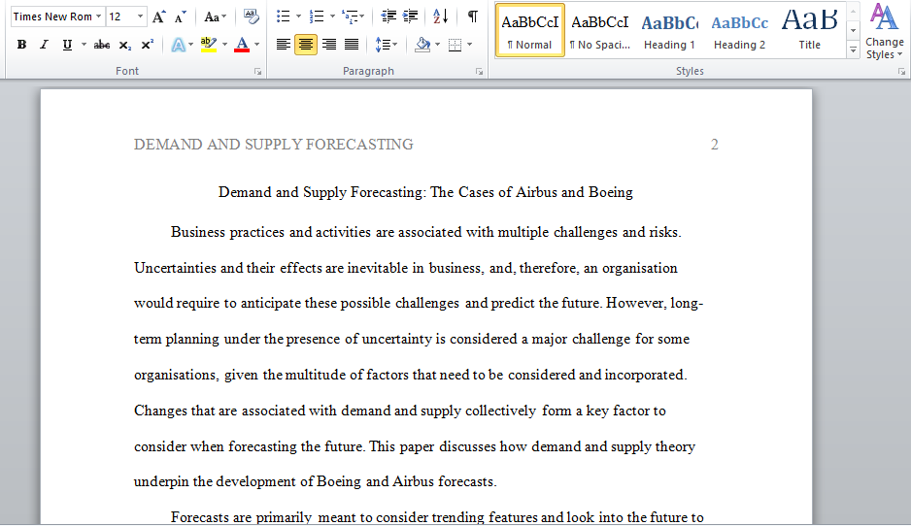The width and height of the screenshot is (911, 526).
Task: Toggle center alignment
Action: [x=306, y=45]
